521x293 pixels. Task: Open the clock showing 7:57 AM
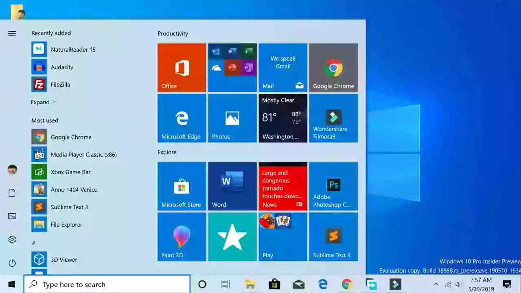[x=481, y=284]
